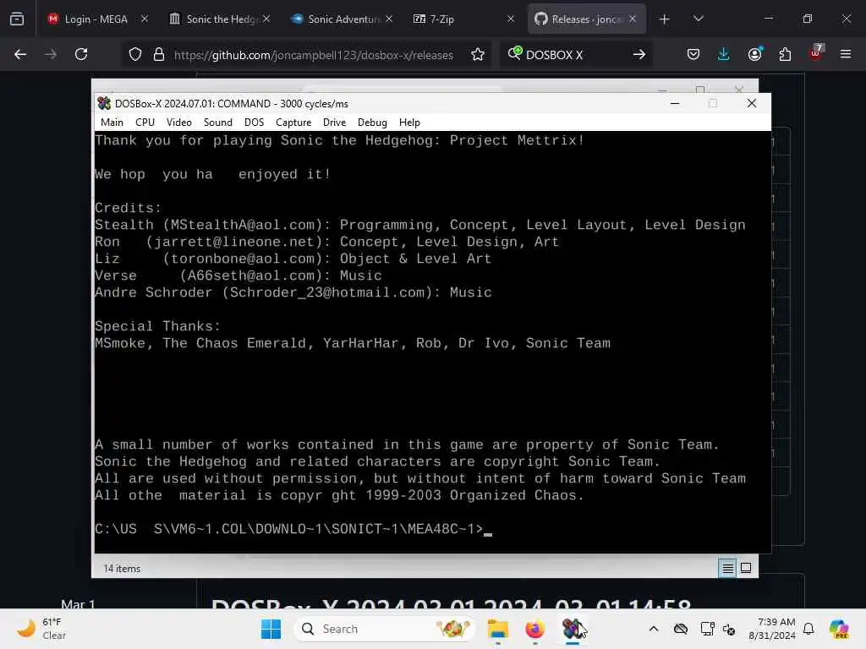866x649 pixels.
Task: Minimize the DOSBox-X window
Action: [674, 103]
